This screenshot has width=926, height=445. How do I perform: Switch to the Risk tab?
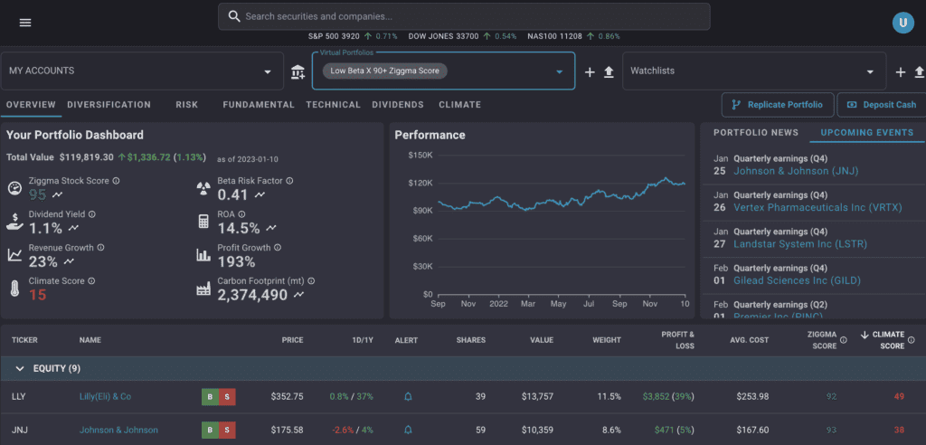[186, 105]
